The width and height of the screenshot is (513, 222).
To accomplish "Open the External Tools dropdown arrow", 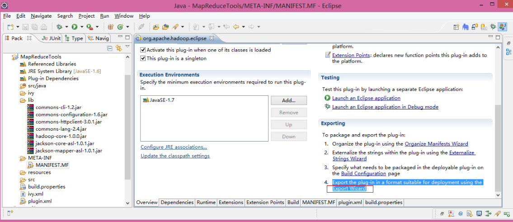I will point(97,27).
